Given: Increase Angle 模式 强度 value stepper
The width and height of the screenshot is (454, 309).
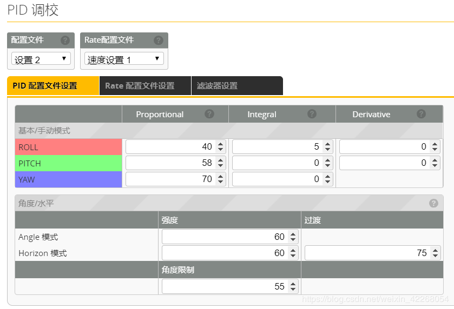Looking at the screenshot, I should pyautogui.click(x=293, y=234).
